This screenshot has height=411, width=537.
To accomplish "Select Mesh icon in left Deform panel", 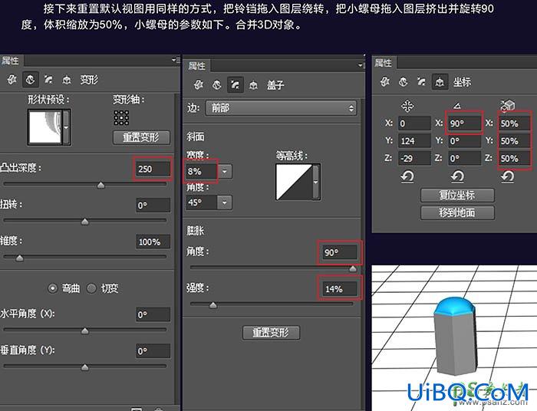I will tap(12, 80).
